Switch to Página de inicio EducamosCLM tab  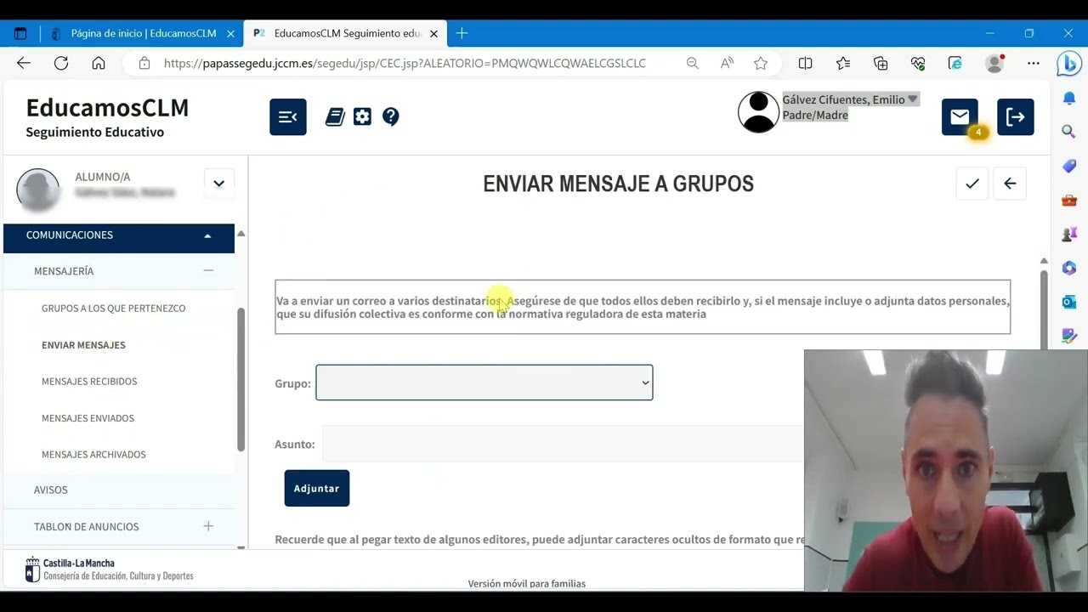[x=144, y=33]
